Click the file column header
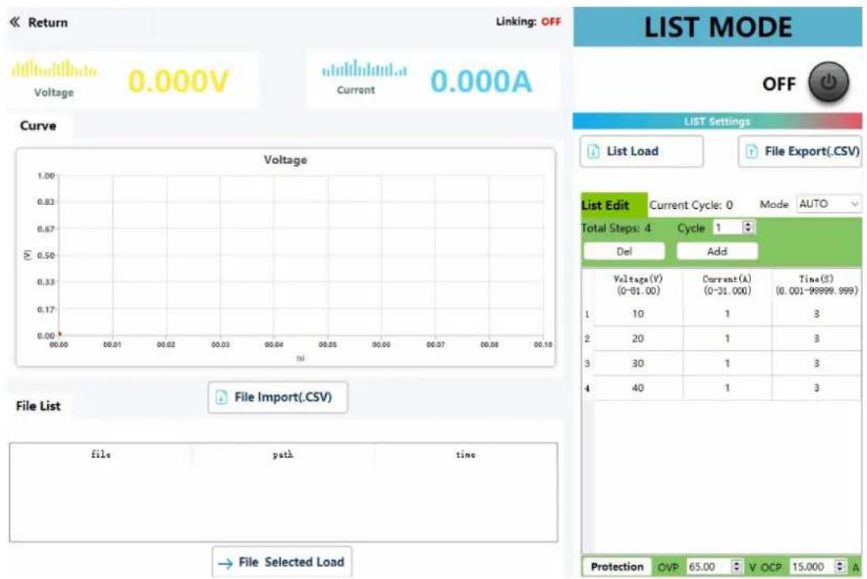The image size is (867, 579). (x=100, y=454)
